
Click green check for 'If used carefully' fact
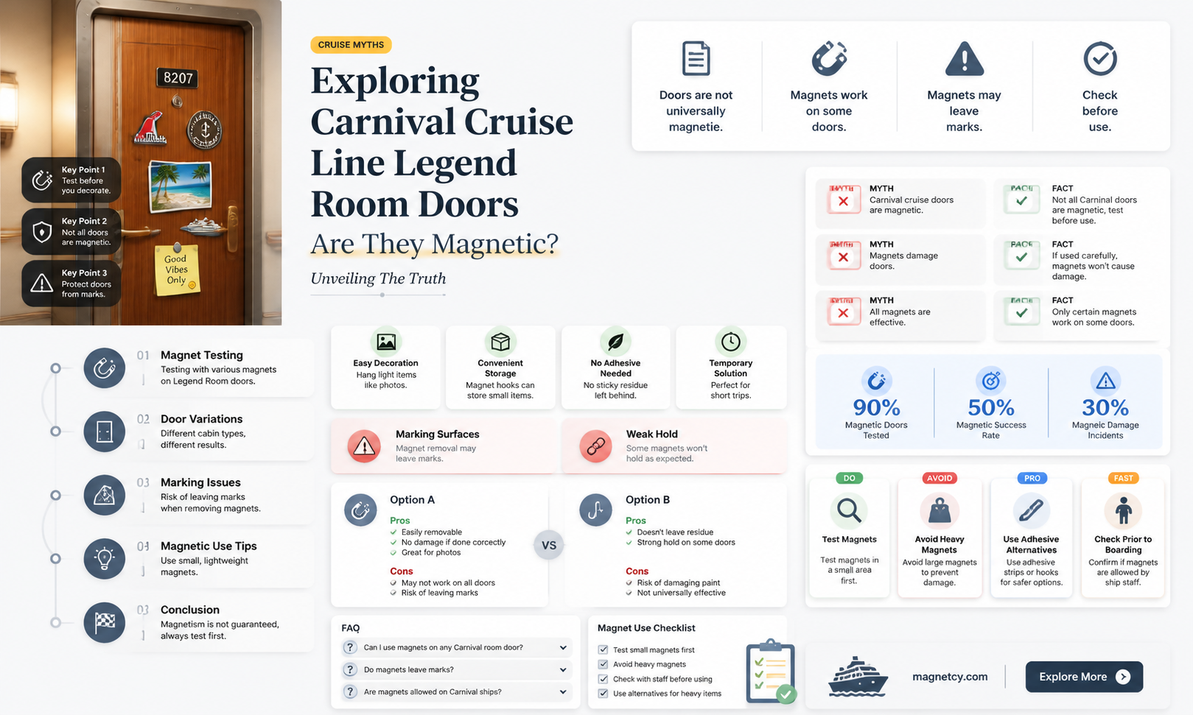coord(1021,256)
